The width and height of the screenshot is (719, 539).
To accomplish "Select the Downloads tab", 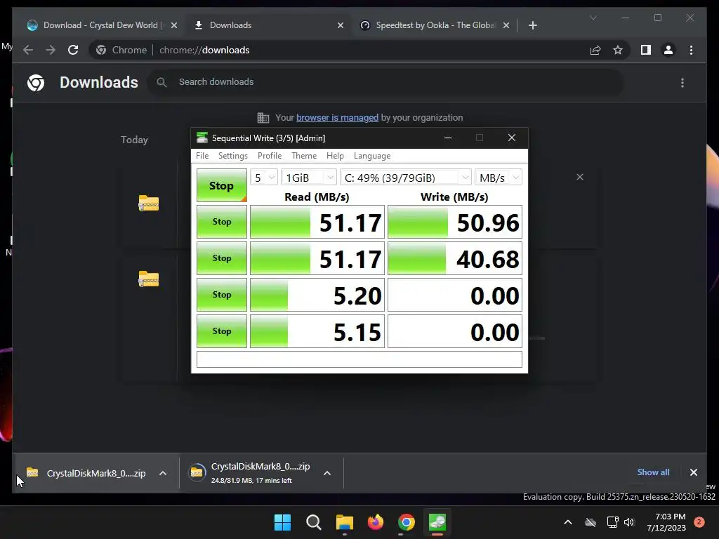I will [268, 25].
